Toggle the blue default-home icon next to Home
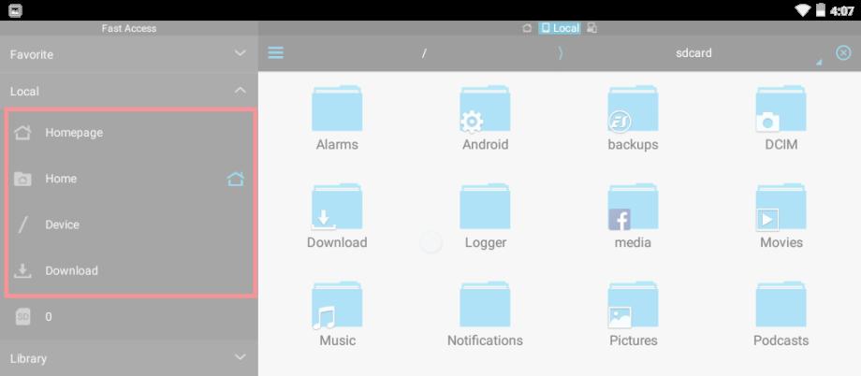The width and height of the screenshot is (861, 376). 236,179
